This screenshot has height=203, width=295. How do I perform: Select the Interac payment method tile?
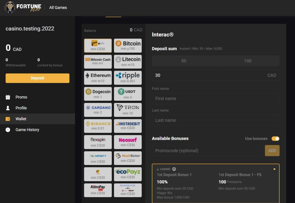(x=98, y=46)
